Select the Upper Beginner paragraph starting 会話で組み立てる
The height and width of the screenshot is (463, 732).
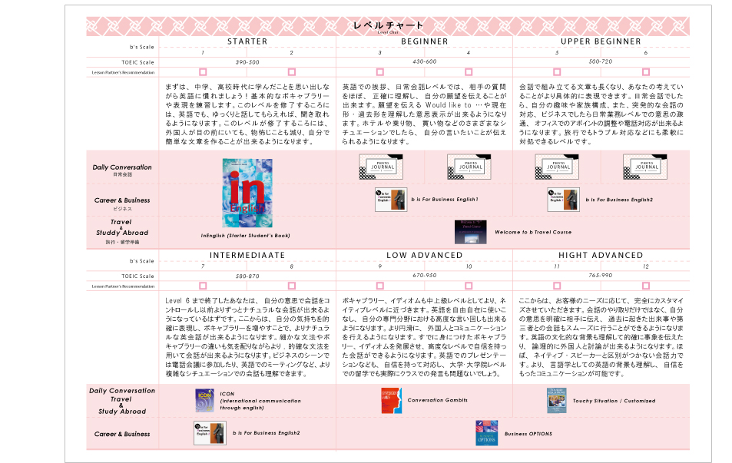(601, 114)
